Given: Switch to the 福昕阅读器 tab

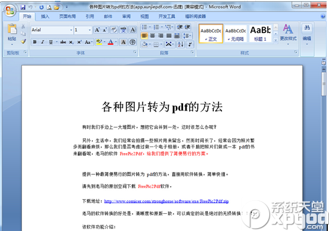Looking at the screenshot, I should (x=196, y=17).
